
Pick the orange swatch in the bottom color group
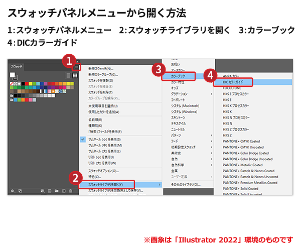[x=23, y=100]
